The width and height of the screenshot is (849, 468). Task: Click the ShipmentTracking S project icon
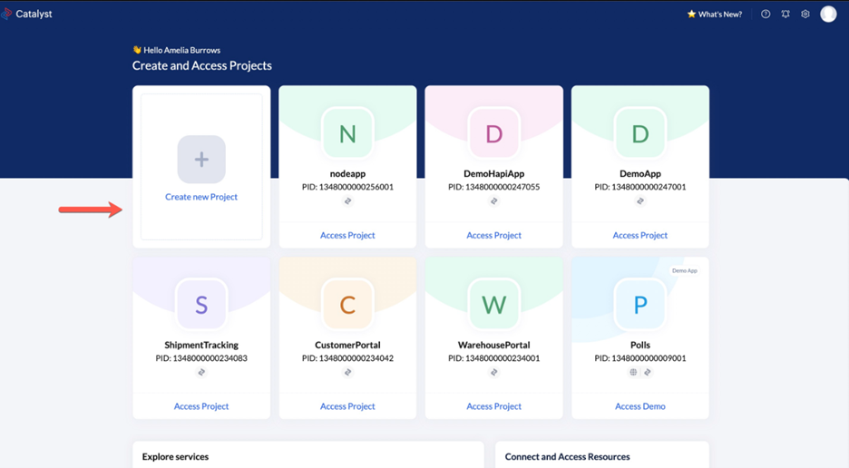(x=201, y=306)
